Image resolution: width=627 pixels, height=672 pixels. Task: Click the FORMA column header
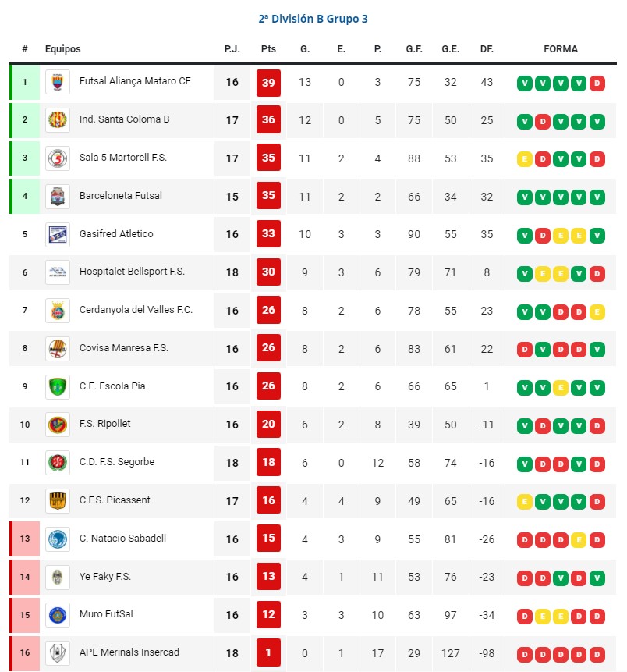tap(561, 49)
